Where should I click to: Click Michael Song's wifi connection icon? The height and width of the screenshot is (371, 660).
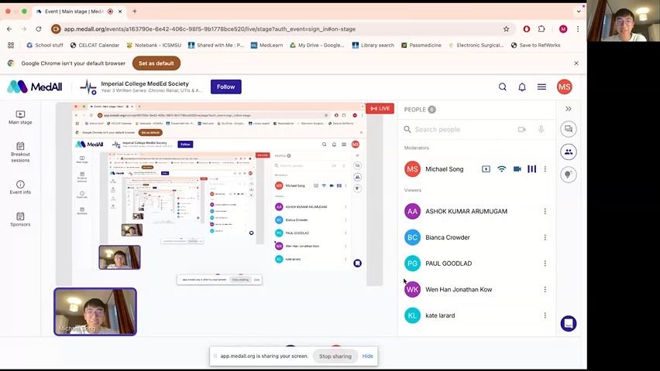pyautogui.click(x=501, y=169)
